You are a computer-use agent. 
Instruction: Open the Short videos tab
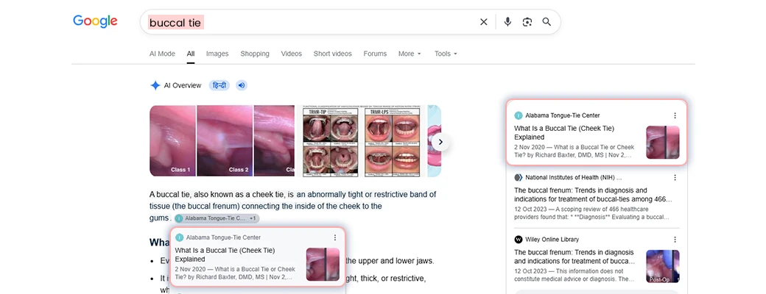[333, 54]
